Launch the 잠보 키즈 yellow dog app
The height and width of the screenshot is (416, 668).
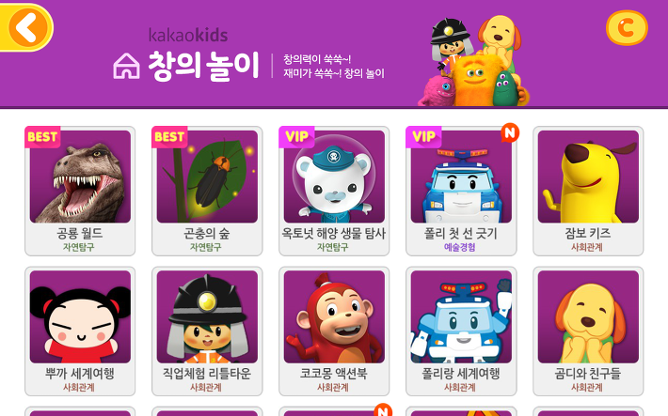[588, 191]
